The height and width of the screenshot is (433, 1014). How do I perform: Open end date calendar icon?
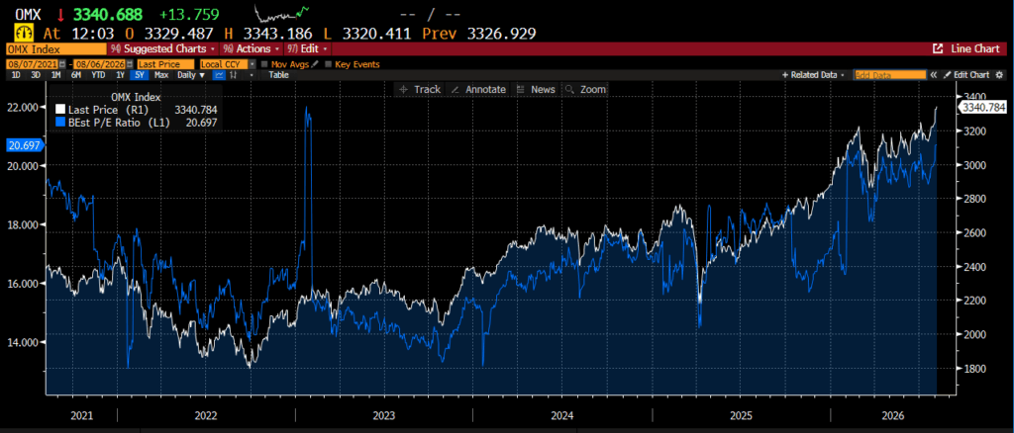click(130, 64)
